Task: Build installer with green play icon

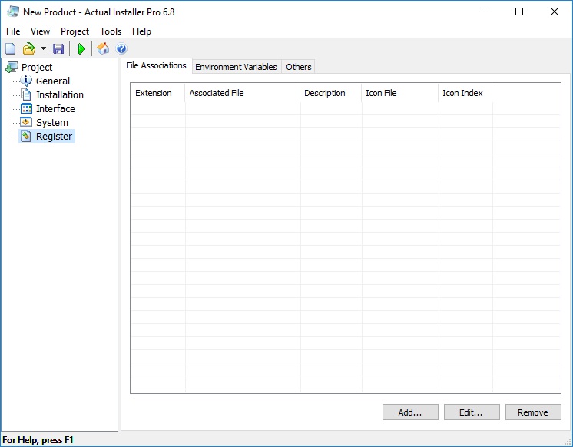Action: point(81,48)
